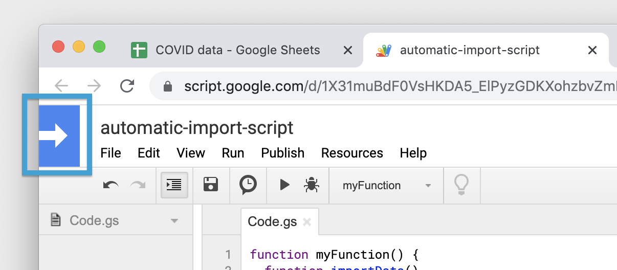Maximize the Chrome window green button
This screenshot has height=270, width=617.
[x=99, y=47]
